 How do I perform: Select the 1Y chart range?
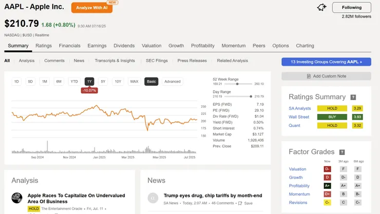(x=89, y=82)
